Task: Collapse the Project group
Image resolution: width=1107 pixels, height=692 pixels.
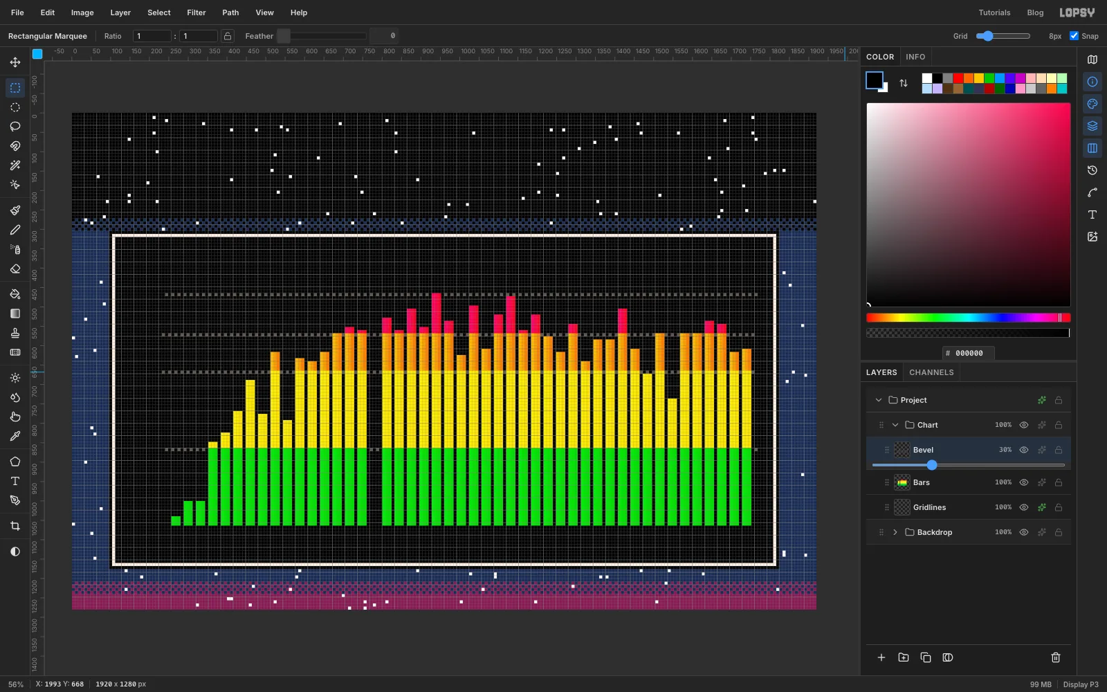Action: [x=879, y=400]
